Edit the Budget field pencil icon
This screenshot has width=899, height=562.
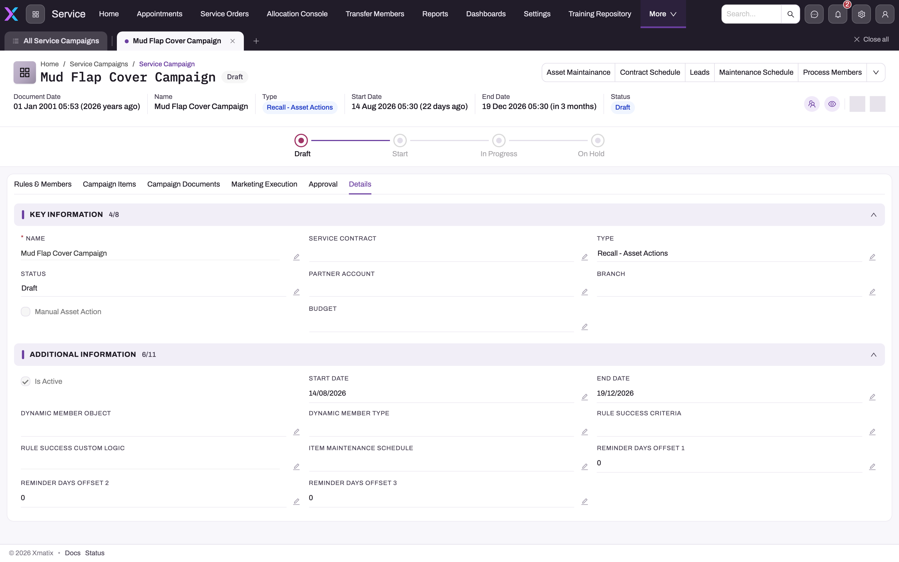[x=584, y=327]
